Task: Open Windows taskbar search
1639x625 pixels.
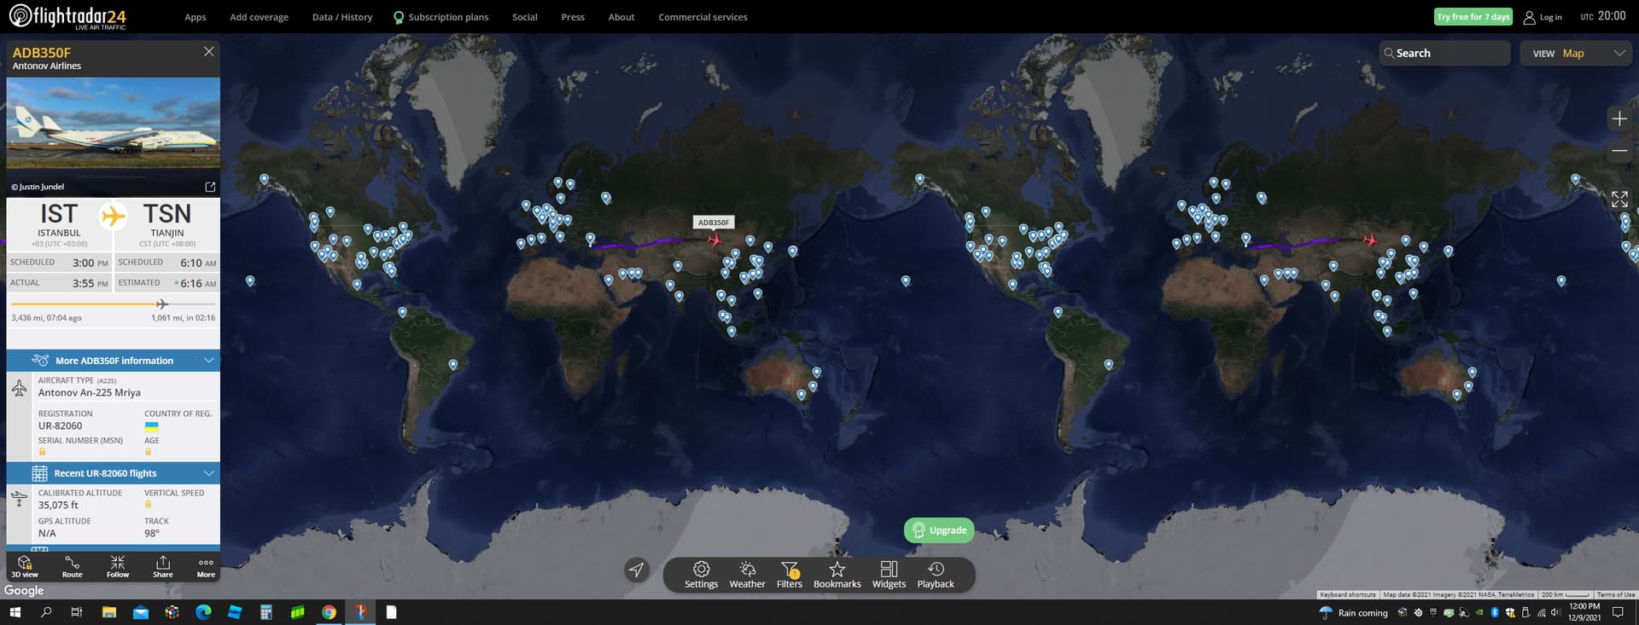Action: 46,612
